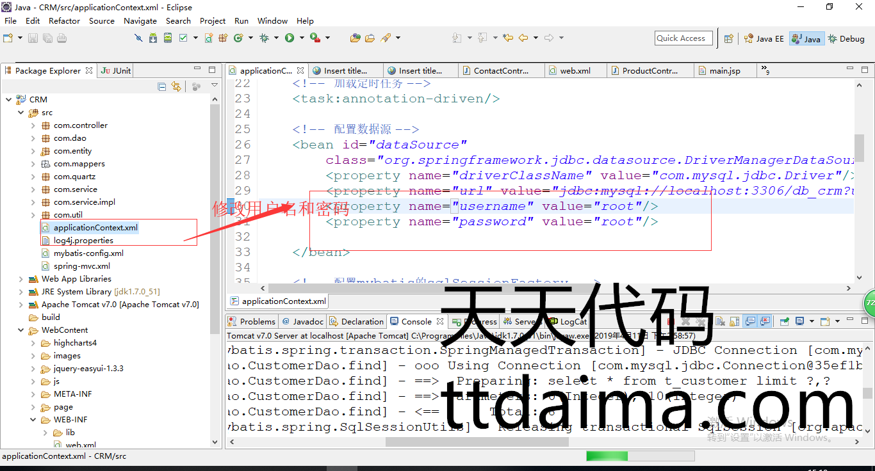The width and height of the screenshot is (875, 471).
Task: Click the Open Type toolbar icon
Action: pyautogui.click(x=355, y=38)
